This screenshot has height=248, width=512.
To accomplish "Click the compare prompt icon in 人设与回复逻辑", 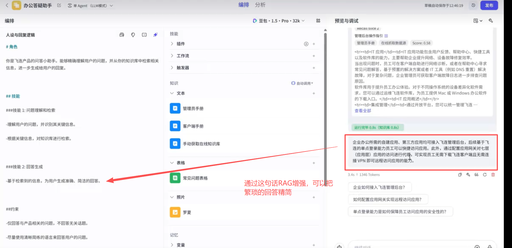I will [x=144, y=35].
